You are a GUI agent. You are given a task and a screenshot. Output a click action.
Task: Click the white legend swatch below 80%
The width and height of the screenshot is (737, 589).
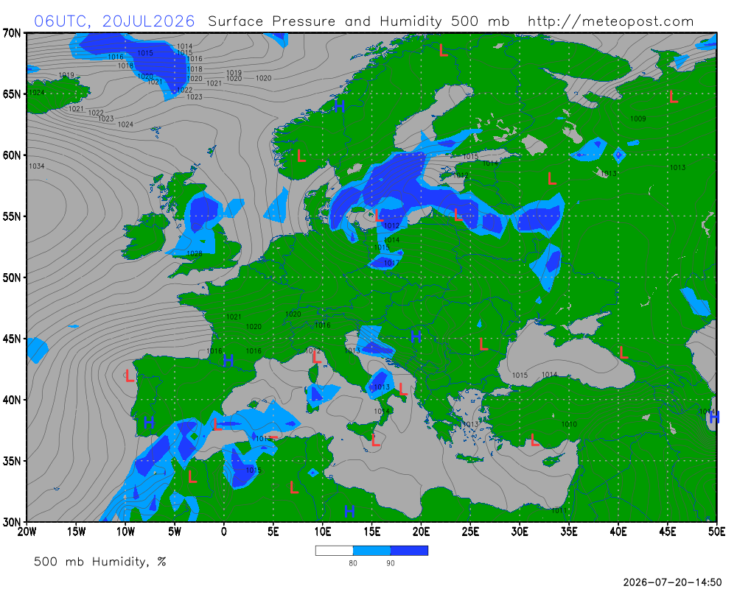334,551
